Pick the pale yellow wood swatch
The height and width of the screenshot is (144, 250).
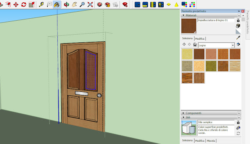pyautogui.click(x=187, y=54)
